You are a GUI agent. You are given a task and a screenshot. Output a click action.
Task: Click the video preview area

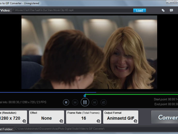[x=89, y=52]
